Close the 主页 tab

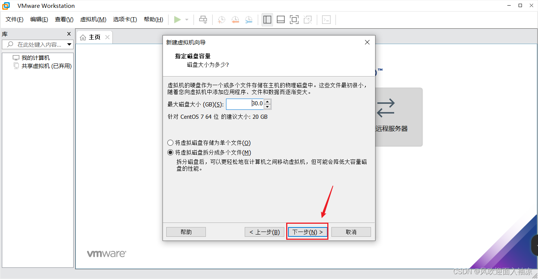tap(108, 37)
